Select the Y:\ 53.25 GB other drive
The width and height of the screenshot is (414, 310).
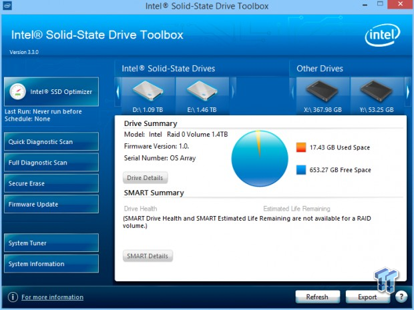[377, 96]
